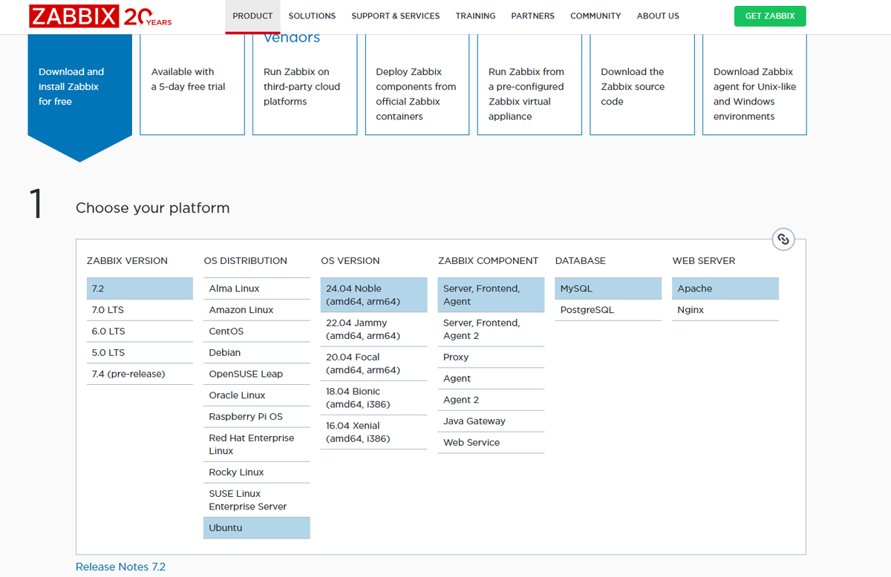The width and height of the screenshot is (891, 577).
Task: Open the SOLUTIONS menu
Action: pyautogui.click(x=312, y=16)
